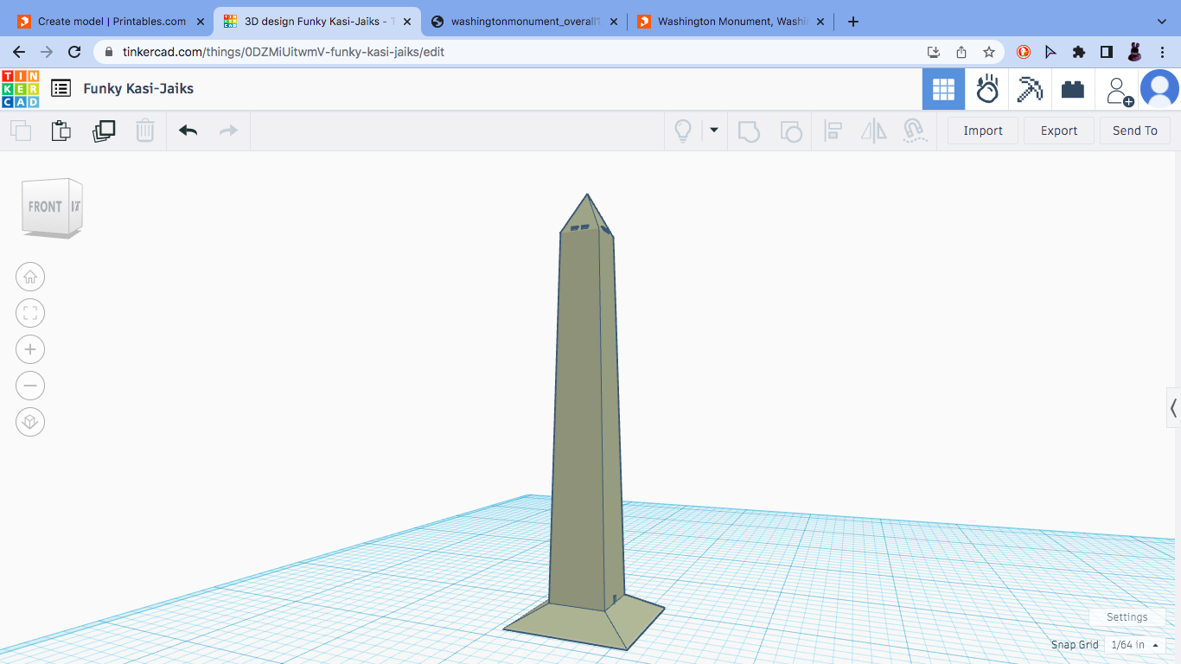The height and width of the screenshot is (664, 1181).
Task: Select the Mirror (flip) tool icon
Action: click(x=873, y=131)
